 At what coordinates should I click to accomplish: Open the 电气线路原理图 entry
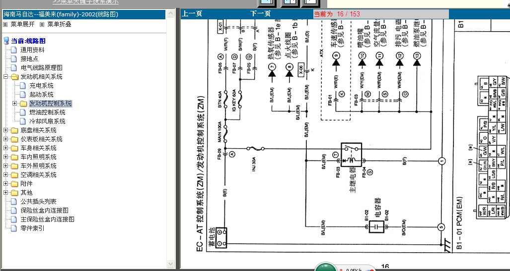click(x=42, y=68)
